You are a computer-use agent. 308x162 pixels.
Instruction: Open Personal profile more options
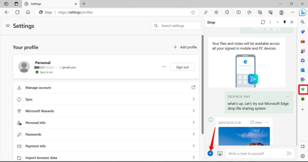pos(164,67)
